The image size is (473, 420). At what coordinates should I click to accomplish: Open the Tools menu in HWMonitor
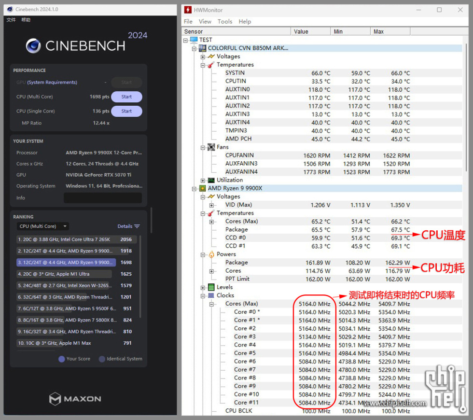(225, 21)
